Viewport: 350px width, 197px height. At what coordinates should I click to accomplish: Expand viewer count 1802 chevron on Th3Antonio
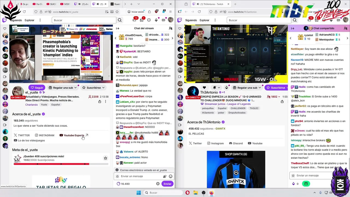[279, 97]
